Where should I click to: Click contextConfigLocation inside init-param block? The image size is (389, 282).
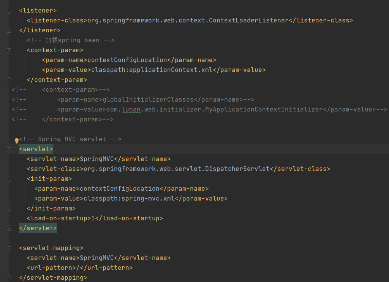pyautogui.click(x=120, y=189)
